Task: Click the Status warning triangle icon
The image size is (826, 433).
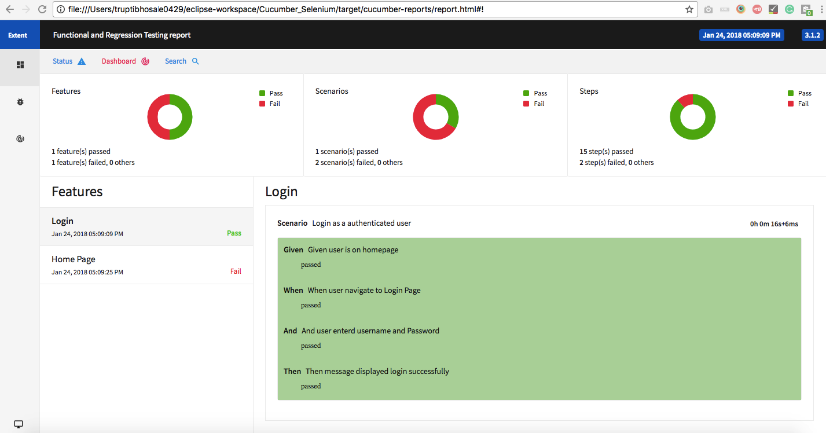Action: coord(81,60)
